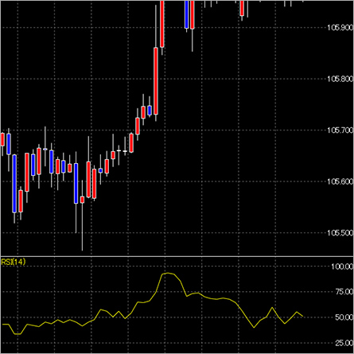The width and height of the screenshot is (354, 354).
Task: Click the peak of the yellow RSI line
Action: coord(168,273)
